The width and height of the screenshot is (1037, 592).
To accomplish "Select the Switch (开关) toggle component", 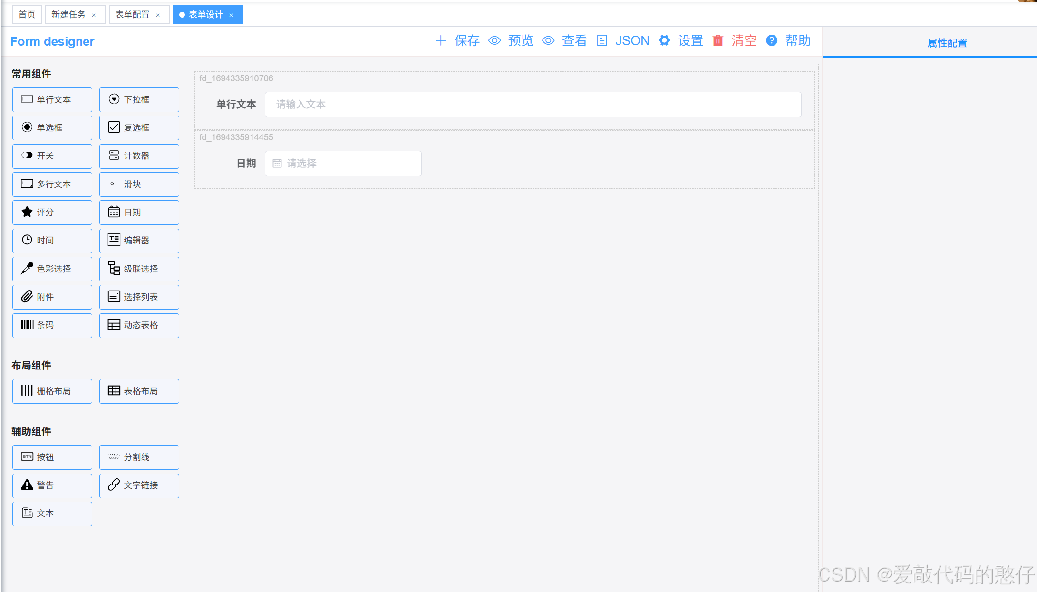I will pyautogui.click(x=52, y=156).
